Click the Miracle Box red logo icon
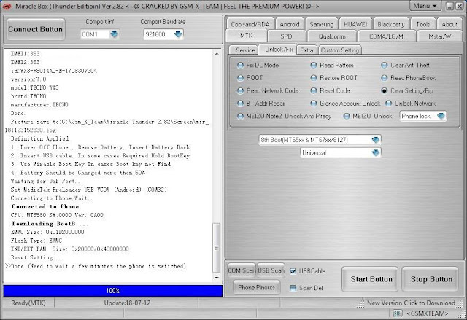 [x=7, y=6]
